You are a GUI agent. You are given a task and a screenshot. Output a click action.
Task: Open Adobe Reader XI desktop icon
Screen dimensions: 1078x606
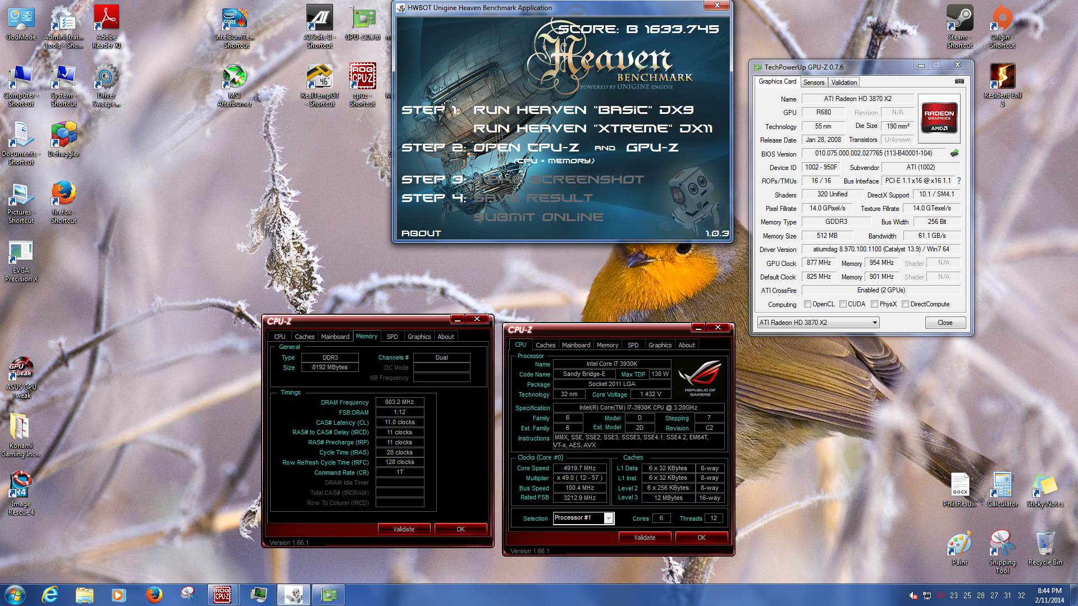coord(106,27)
